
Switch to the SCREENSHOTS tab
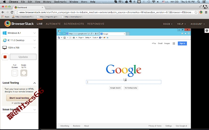click(74, 24)
